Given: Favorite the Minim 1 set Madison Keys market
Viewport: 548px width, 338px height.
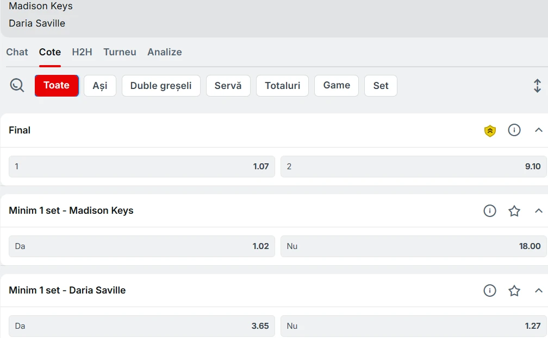Looking at the screenshot, I should coord(514,211).
